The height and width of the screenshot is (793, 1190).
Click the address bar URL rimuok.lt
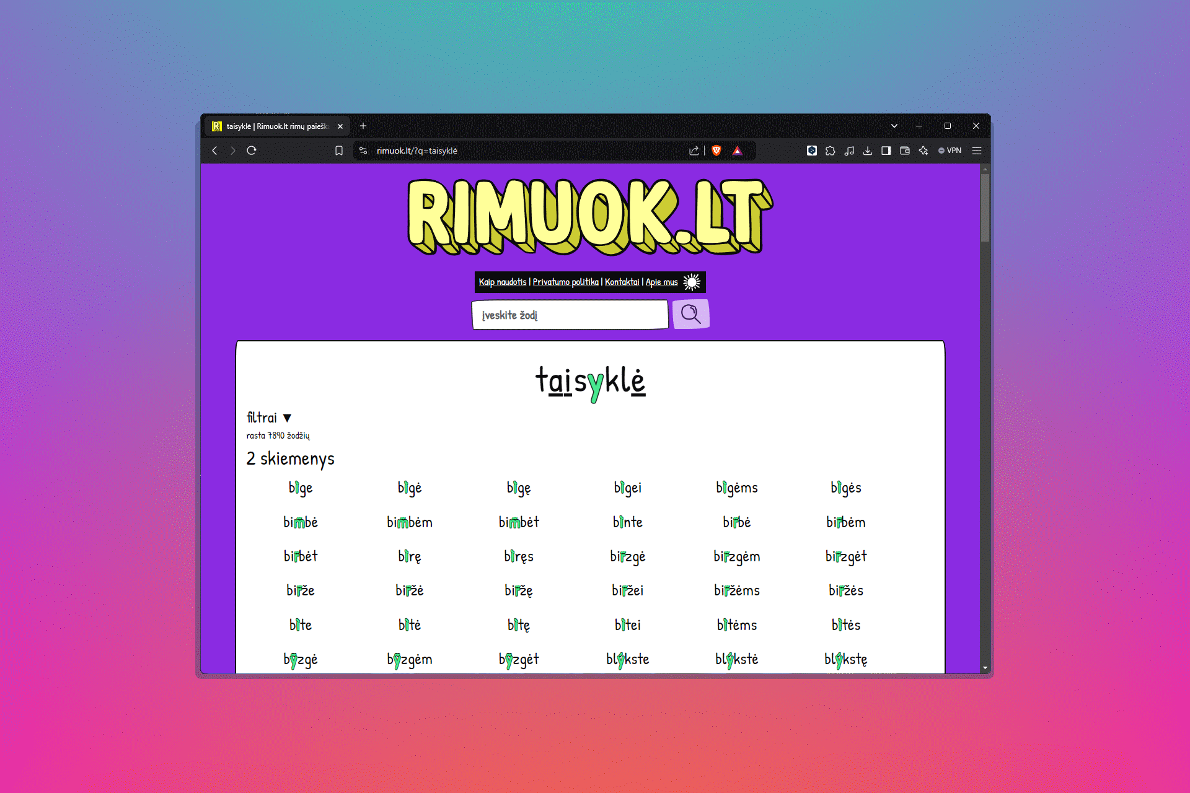[417, 151]
